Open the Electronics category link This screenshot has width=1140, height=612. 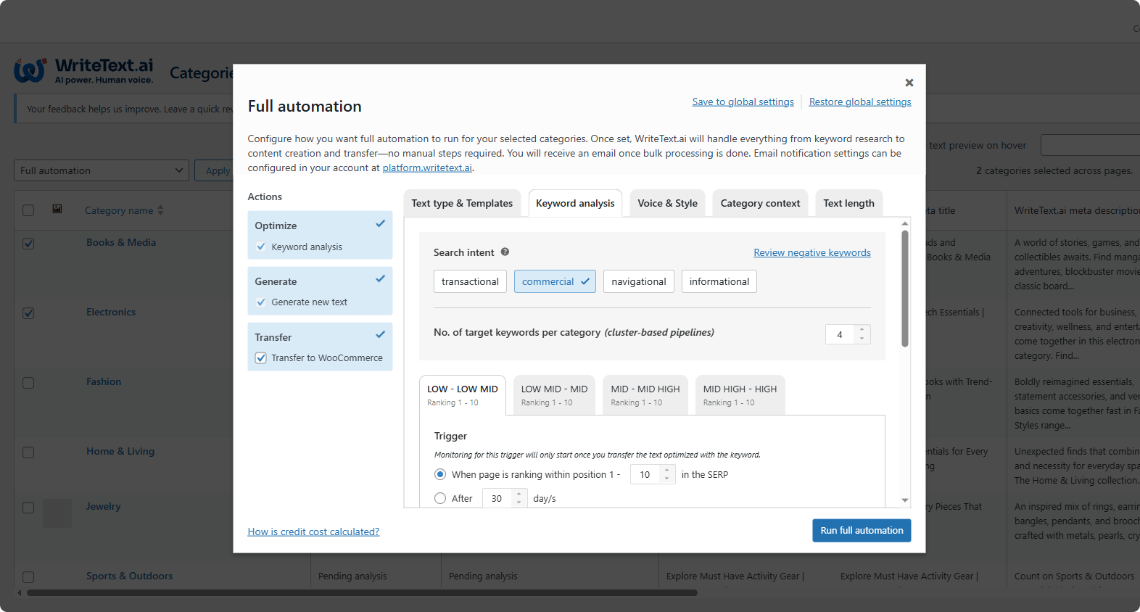tap(111, 312)
